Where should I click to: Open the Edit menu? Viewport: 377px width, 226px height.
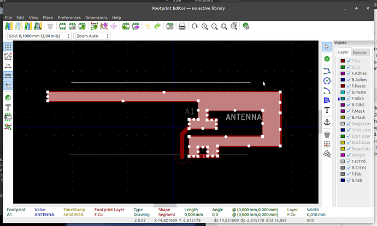[20, 18]
